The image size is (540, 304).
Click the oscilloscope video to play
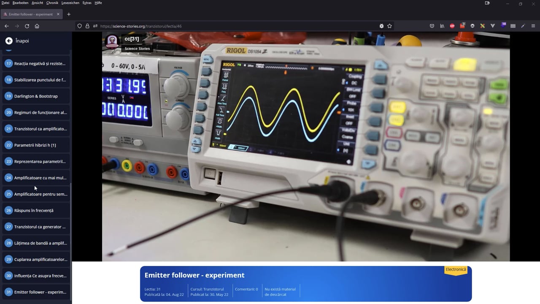click(x=306, y=147)
